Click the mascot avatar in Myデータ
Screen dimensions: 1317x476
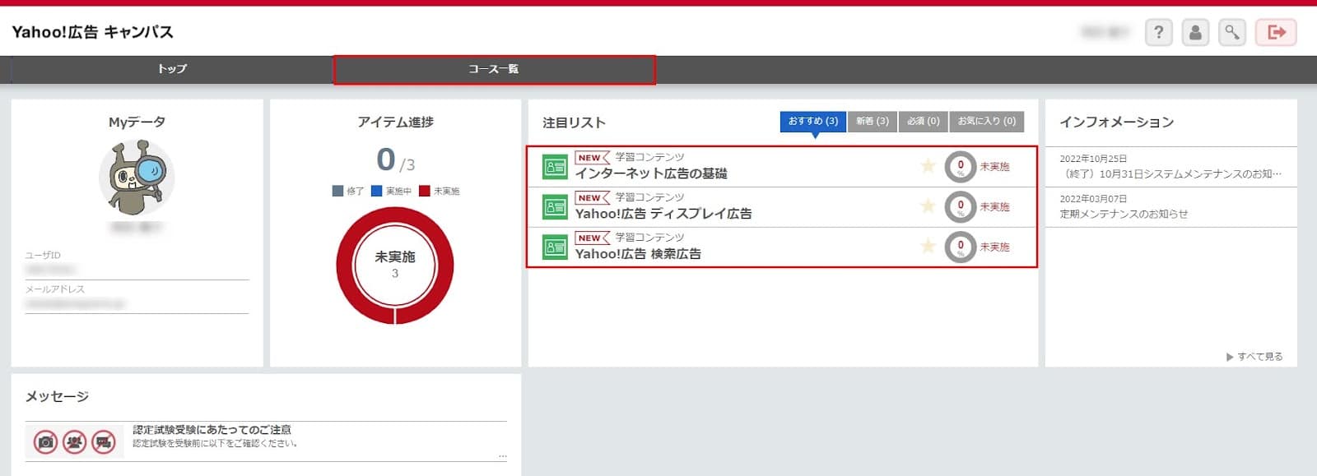coord(137,177)
